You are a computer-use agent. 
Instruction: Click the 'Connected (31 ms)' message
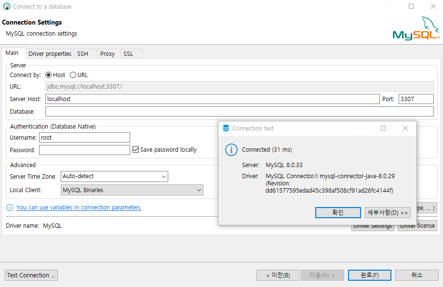267,150
